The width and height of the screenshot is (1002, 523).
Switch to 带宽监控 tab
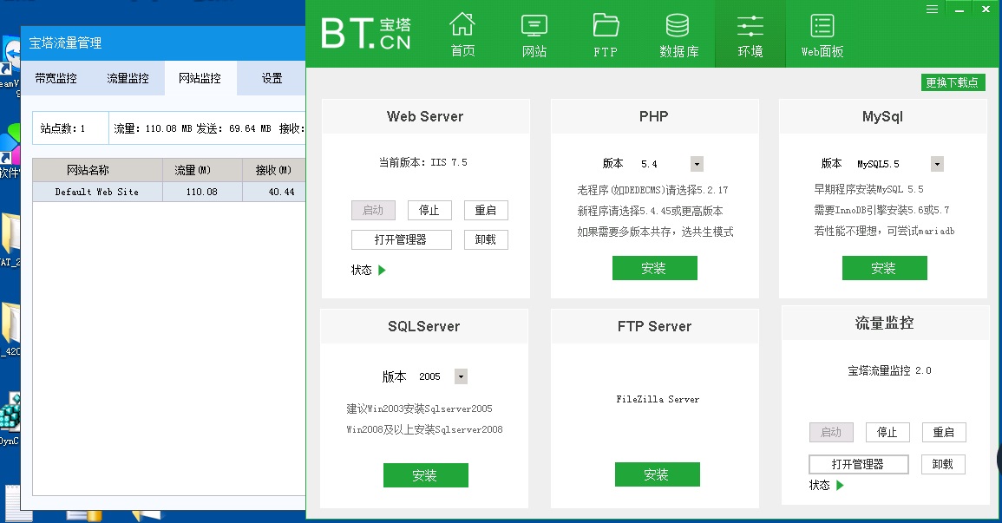(x=56, y=79)
